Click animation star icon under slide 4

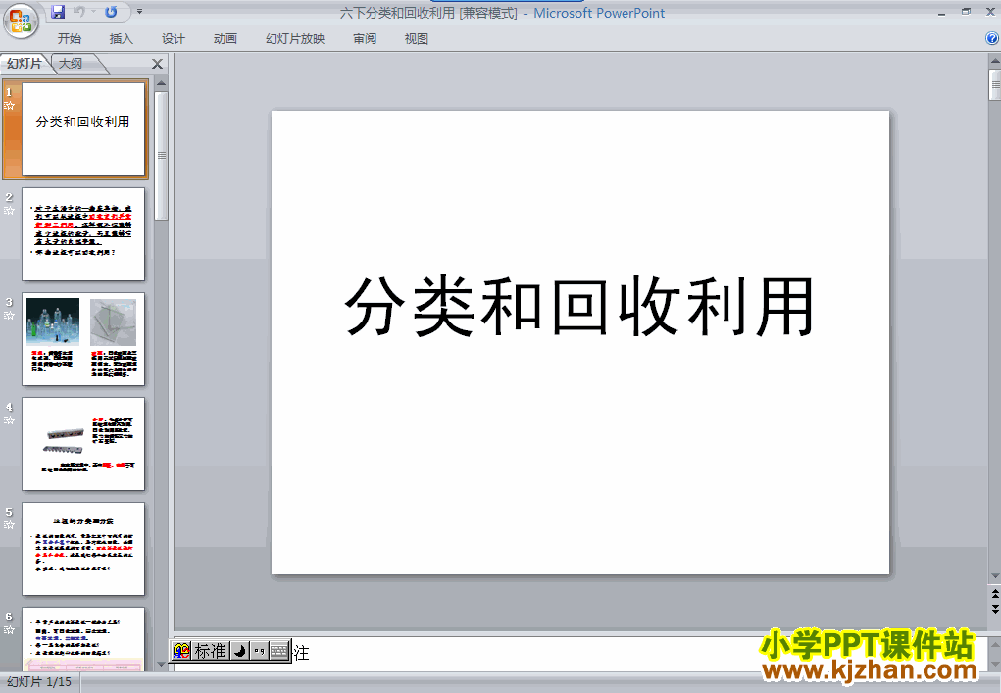9,421
